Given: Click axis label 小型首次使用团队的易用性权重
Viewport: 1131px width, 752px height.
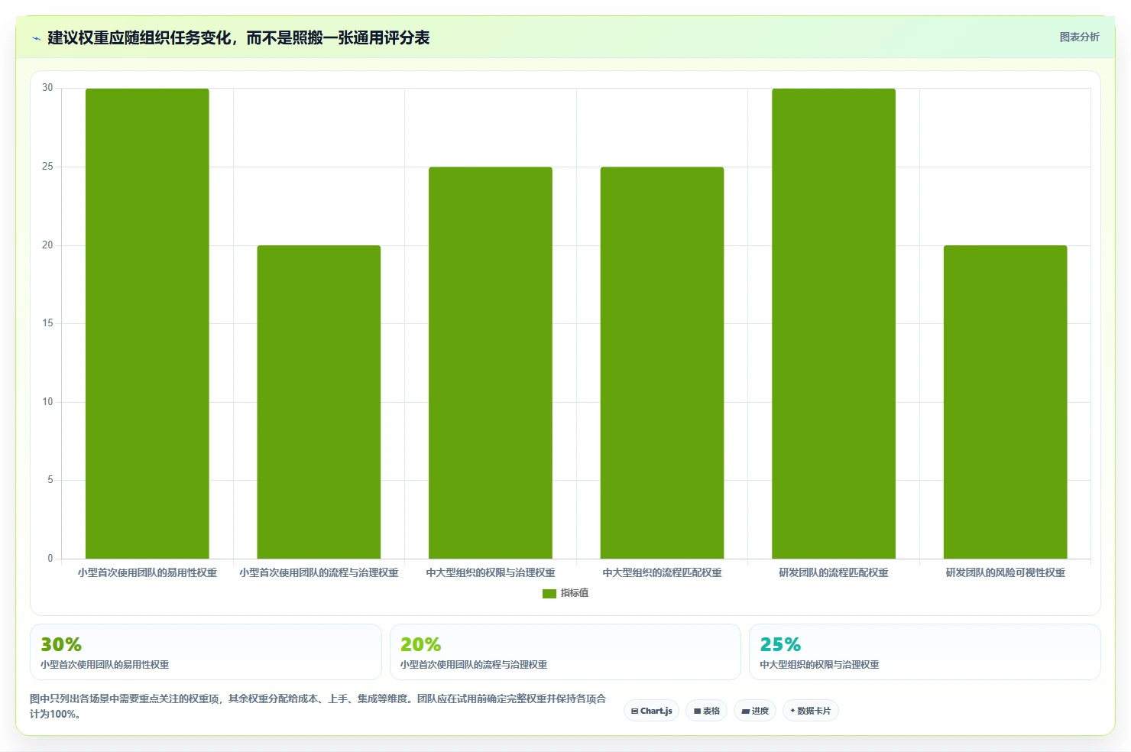Looking at the screenshot, I should pyautogui.click(x=147, y=572).
